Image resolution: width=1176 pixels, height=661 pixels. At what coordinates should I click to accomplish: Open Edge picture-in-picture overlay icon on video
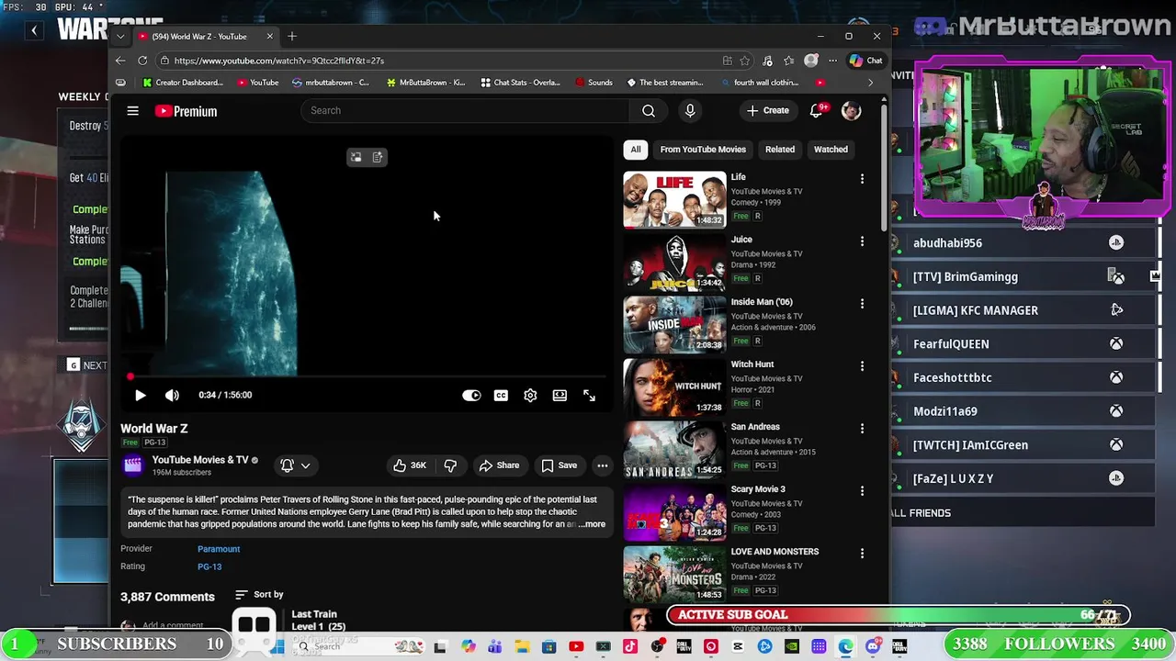click(x=356, y=157)
